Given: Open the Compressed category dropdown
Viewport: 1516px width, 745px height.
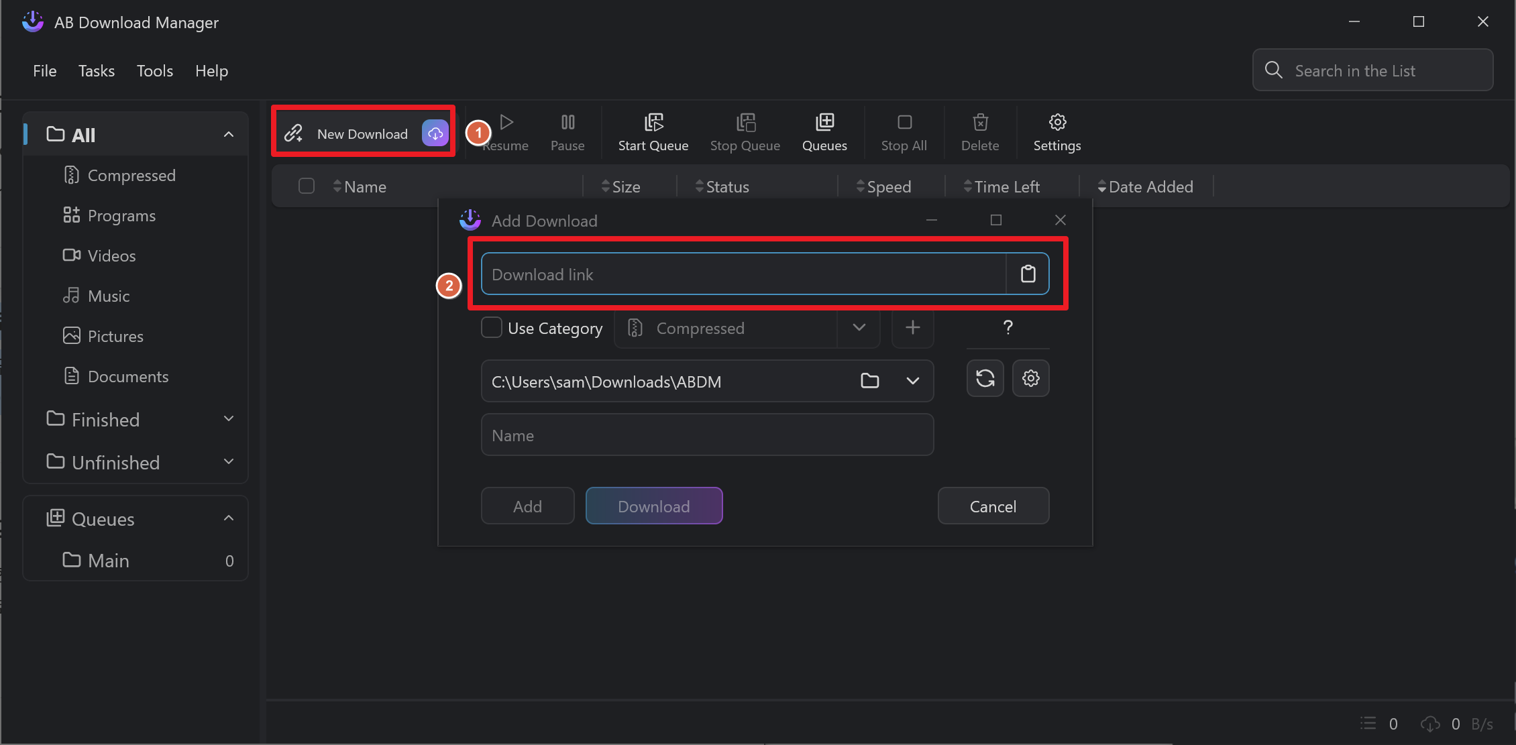Looking at the screenshot, I should (x=859, y=328).
